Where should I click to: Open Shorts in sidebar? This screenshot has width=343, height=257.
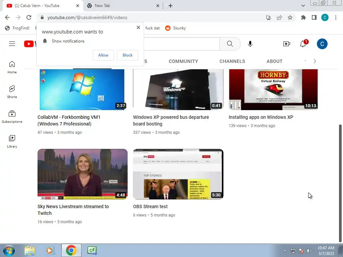tap(12, 92)
